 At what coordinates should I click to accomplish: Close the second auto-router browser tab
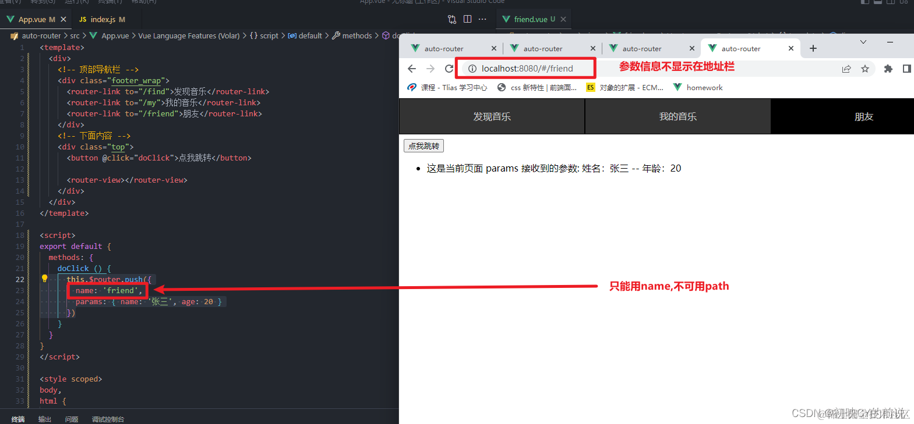pyautogui.click(x=593, y=48)
